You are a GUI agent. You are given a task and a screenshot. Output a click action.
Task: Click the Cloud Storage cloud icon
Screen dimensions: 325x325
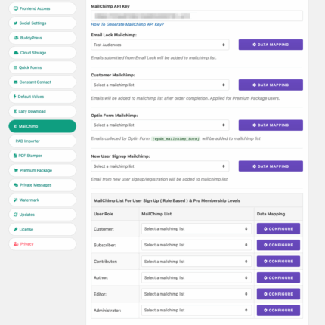[x=16, y=53]
